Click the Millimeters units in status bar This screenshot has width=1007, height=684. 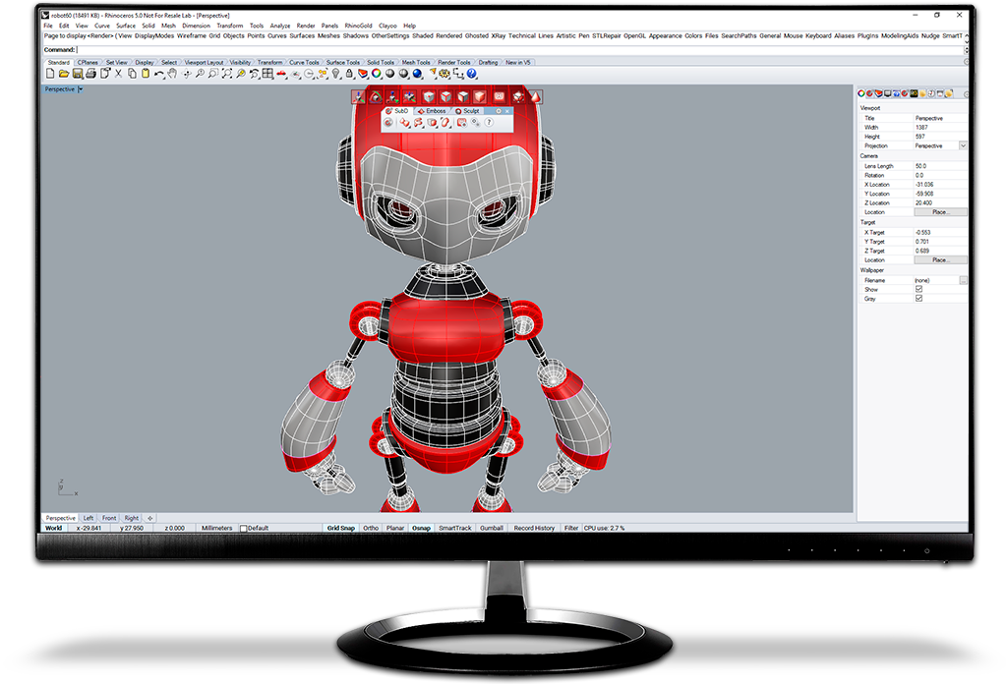(x=216, y=528)
